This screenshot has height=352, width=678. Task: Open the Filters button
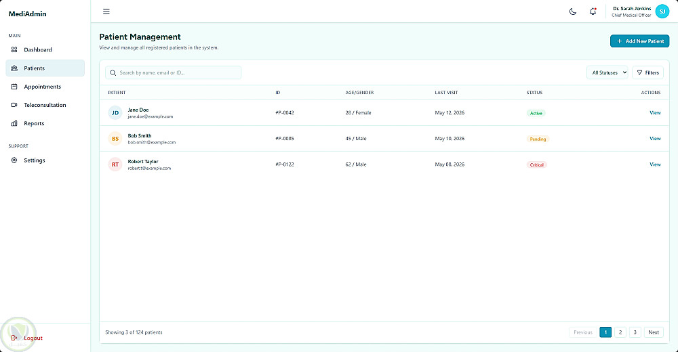tap(647, 72)
